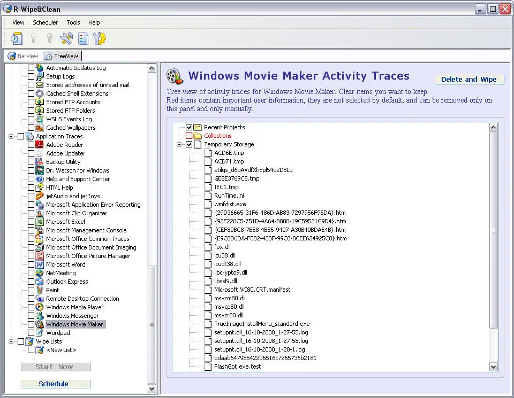Switch to the BarView tab
The image size is (514, 398).
click(x=23, y=56)
